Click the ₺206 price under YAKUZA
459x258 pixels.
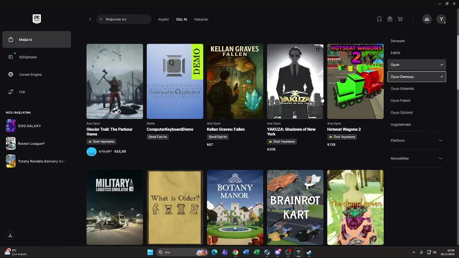pos(271,149)
